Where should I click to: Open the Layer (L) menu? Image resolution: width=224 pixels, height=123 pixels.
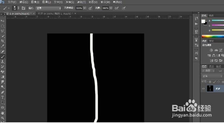point(47,2)
